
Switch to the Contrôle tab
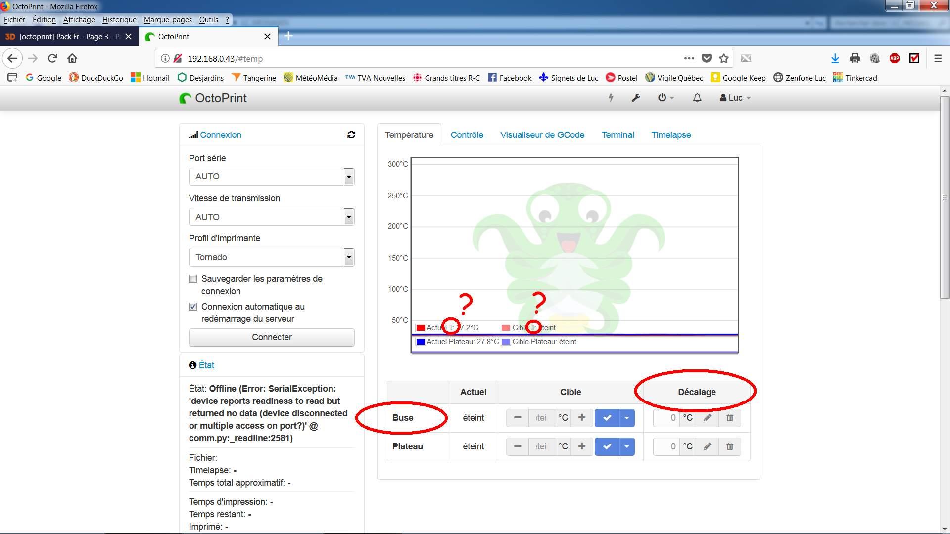click(x=467, y=135)
